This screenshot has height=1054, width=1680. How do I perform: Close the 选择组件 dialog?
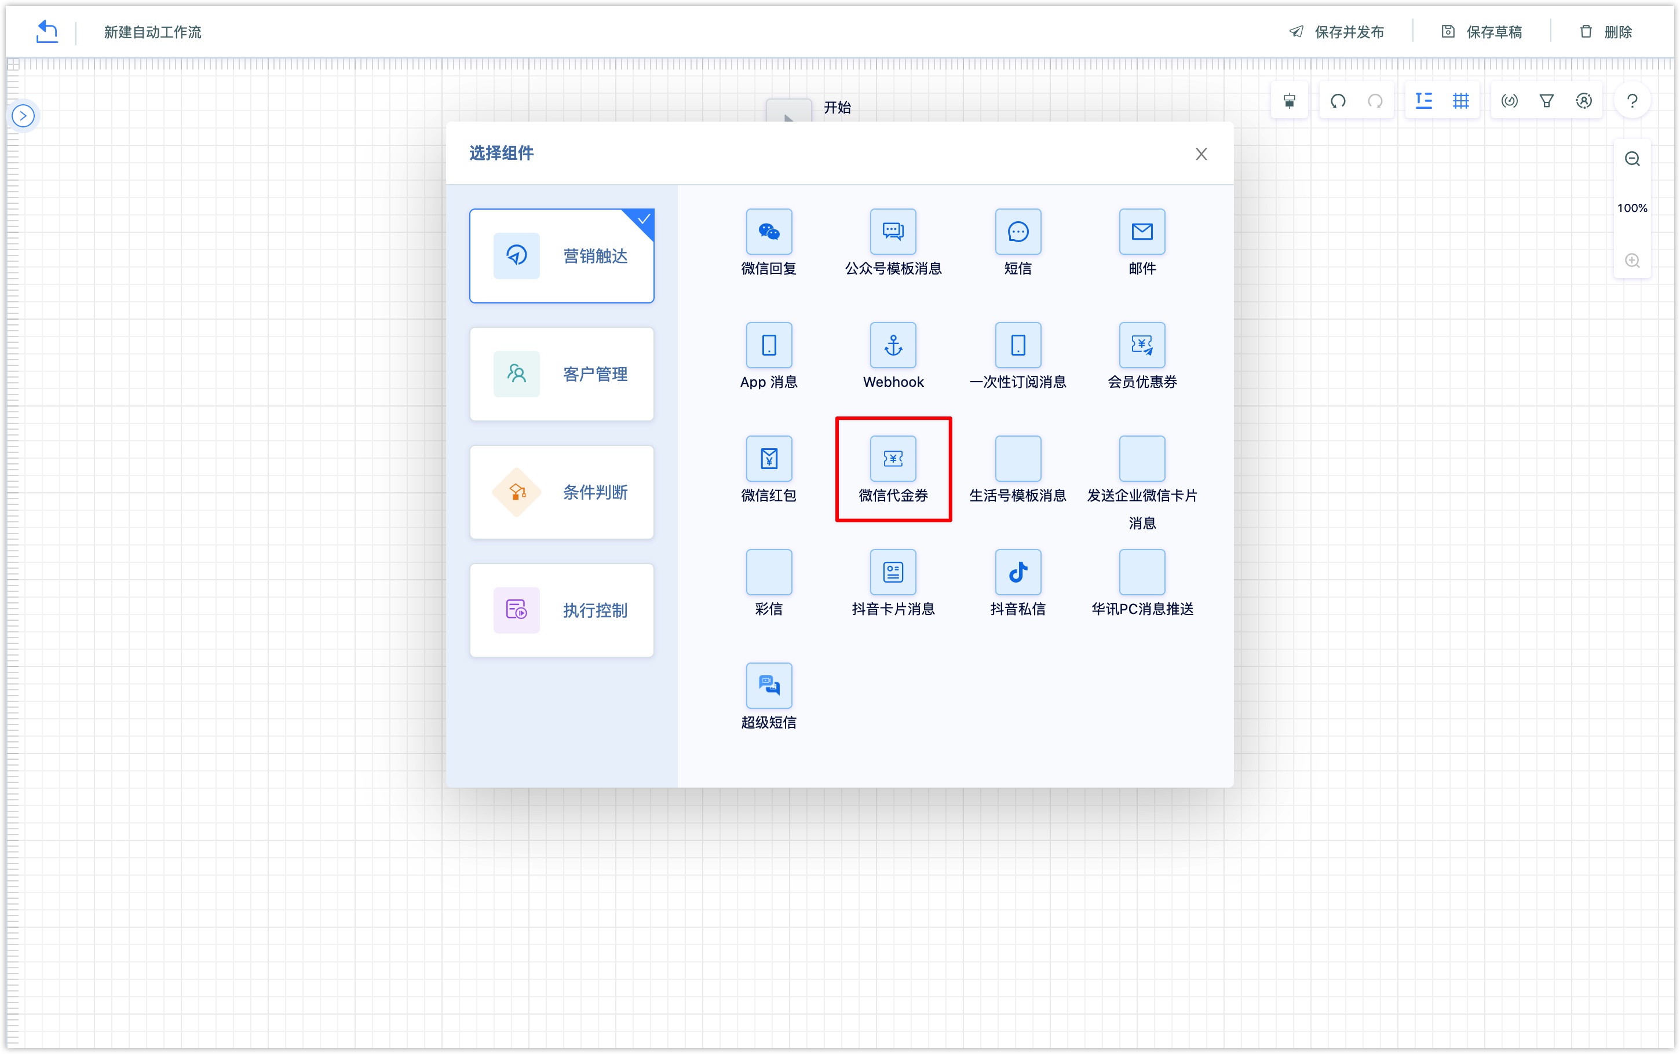coord(1200,154)
